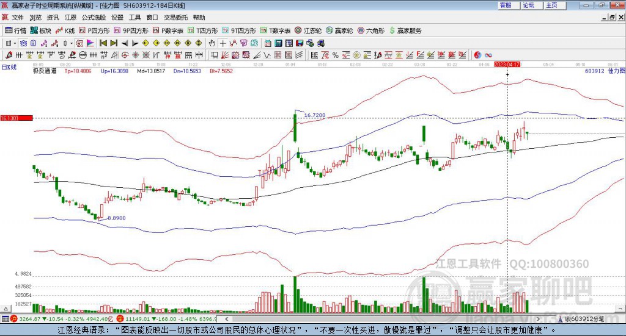This screenshot has width=626, height=336.
Task: Click the 日K线 period label
Action: pos(9,67)
